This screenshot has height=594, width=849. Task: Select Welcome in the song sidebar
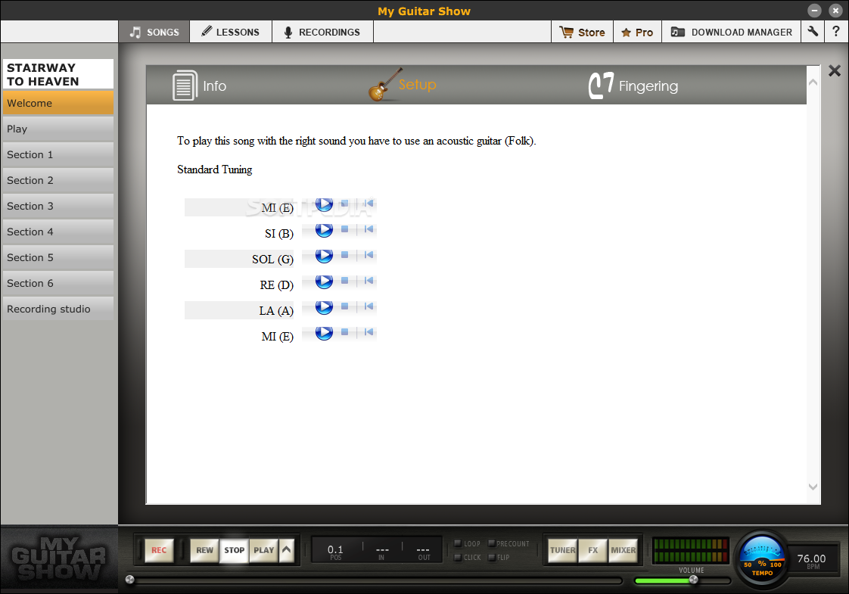click(58, 103)
